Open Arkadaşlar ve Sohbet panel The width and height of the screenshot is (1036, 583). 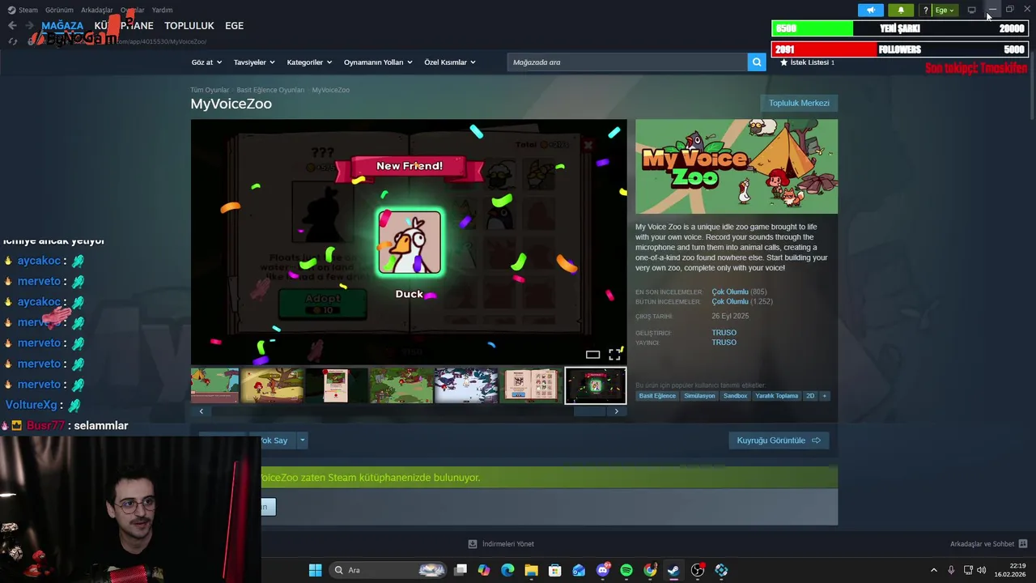coord(988,544)
